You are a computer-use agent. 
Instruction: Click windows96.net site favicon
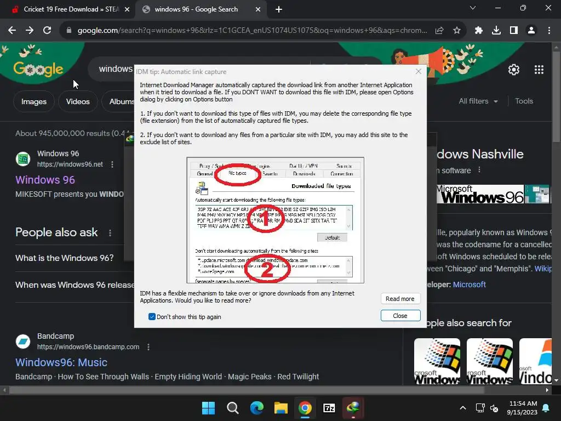[x=23, y=159]
